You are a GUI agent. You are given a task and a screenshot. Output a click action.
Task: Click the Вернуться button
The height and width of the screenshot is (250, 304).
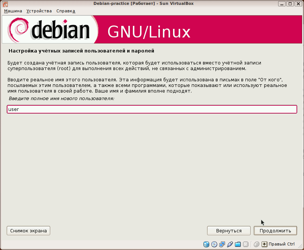pos(229,231)
